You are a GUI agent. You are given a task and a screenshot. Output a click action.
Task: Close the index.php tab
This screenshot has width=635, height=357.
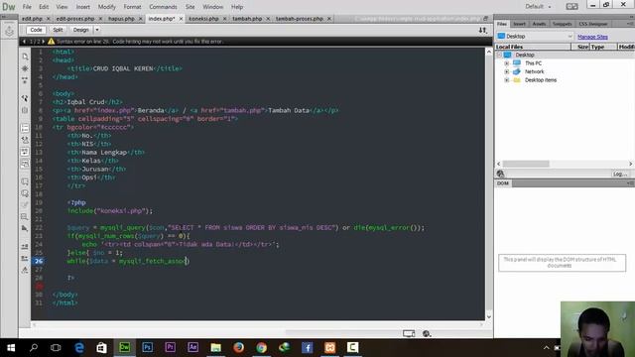181,19
